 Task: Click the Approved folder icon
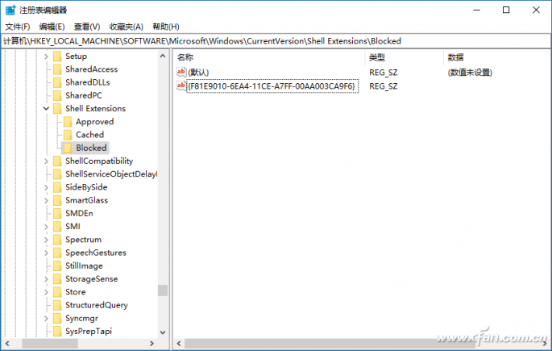[x=68, y=122]
